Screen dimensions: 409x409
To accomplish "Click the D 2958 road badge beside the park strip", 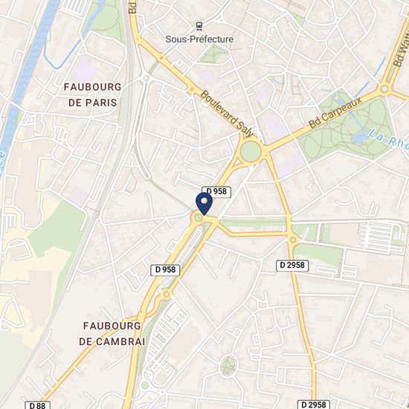I will (292, 265).
